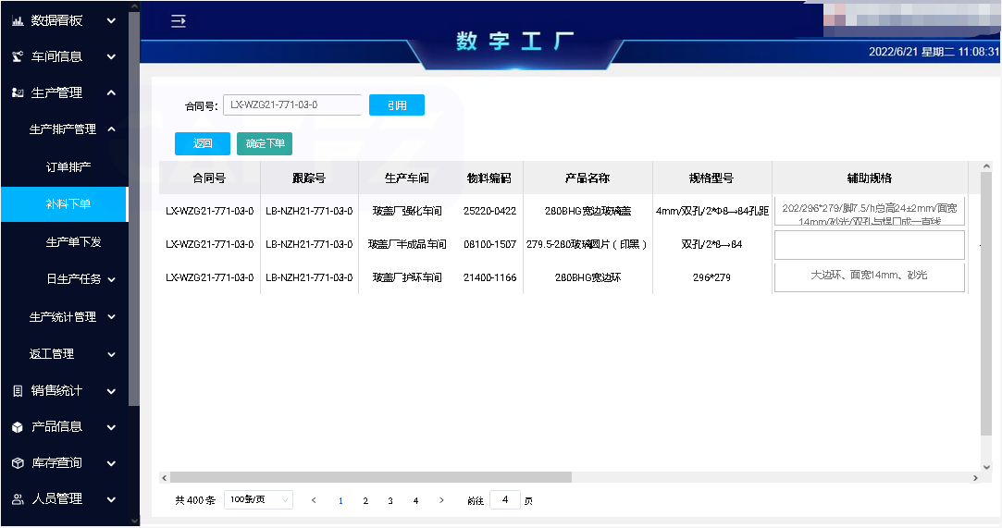Click the 销售统计 document icon

pyautogui.click(x=18, y=391)
